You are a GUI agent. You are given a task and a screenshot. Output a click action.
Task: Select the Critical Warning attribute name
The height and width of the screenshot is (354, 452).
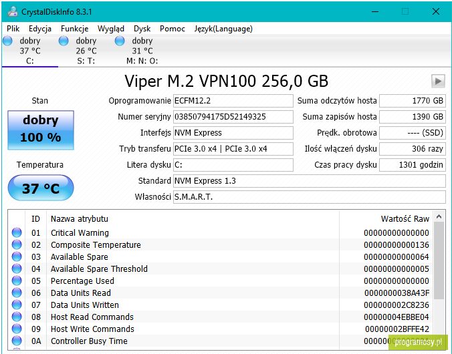click(x=80, y=232)
